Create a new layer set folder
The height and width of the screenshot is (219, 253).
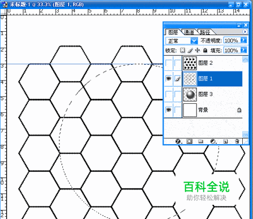click(x=200, y=141)
